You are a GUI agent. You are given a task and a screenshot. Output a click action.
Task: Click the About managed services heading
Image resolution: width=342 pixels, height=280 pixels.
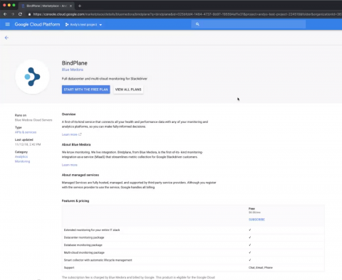(81, 175)
